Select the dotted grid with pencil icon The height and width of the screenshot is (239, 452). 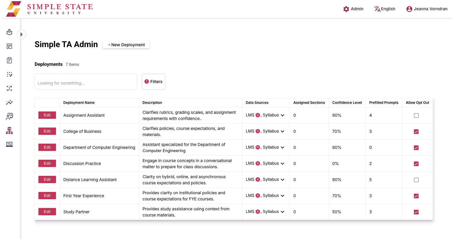9,74
